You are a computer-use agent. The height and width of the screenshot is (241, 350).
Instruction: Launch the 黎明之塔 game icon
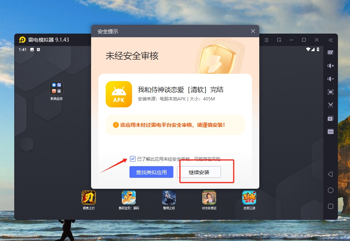tap(169, 198)
